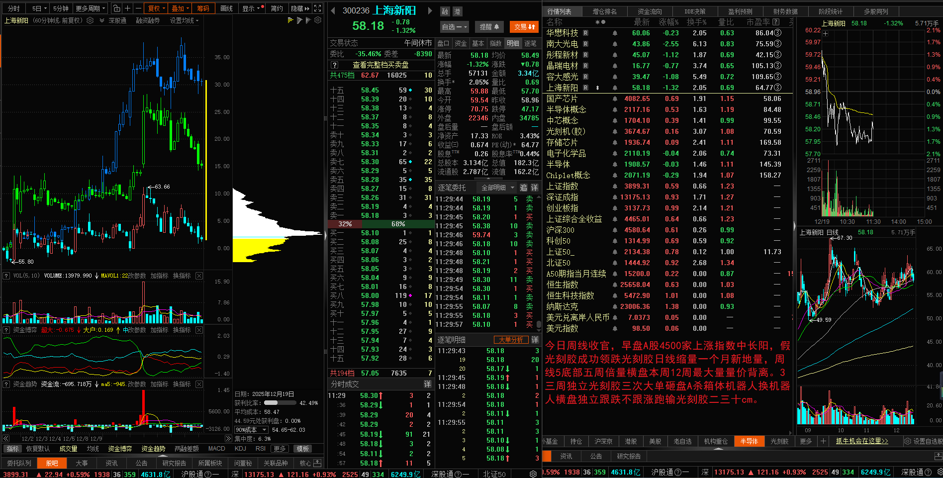This screenshot has width=943, height=478.
Task: Toggle 均线 moving average indicator
Action: click(x=93, y=449)
